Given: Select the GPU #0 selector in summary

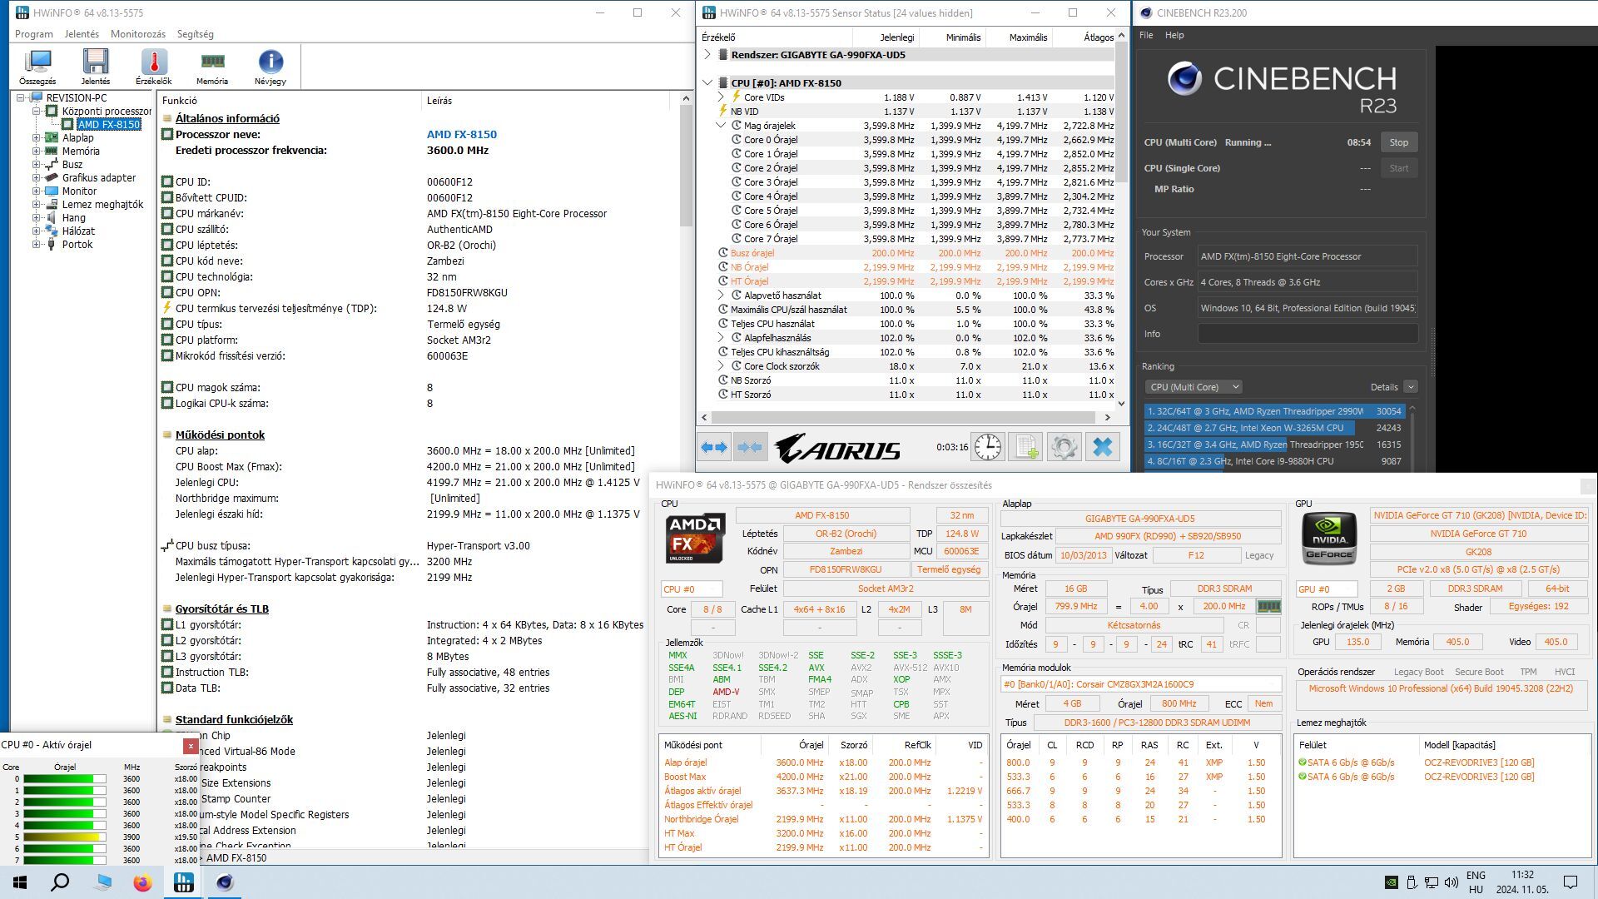Looking at the screenshot, I should [x=1327, y=589].
